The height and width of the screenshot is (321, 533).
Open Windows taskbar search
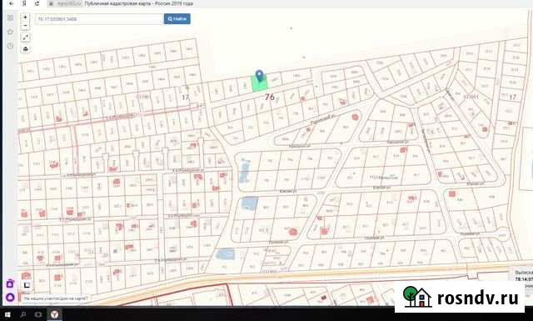tap(22, 314)
